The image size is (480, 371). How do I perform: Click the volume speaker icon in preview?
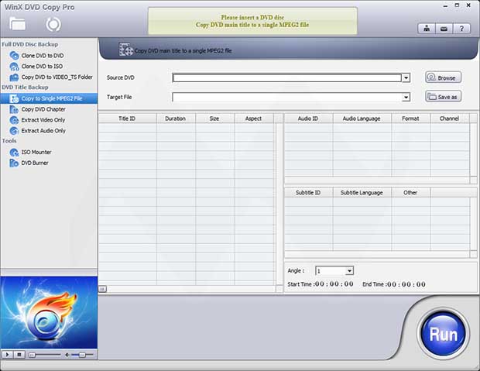coord(67,355)
